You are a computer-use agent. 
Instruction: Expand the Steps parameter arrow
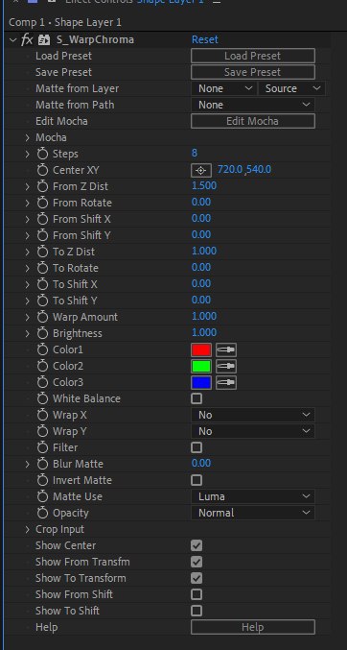click(28, 154)
